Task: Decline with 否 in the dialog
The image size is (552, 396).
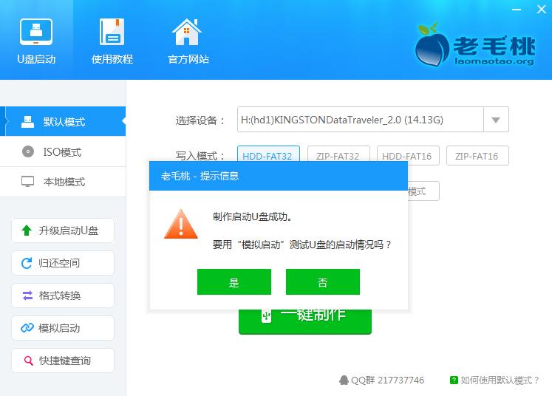Action: pos(323,282)
